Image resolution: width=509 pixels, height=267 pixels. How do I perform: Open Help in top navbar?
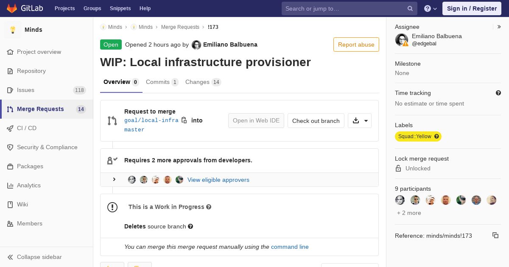coord(145,8)
